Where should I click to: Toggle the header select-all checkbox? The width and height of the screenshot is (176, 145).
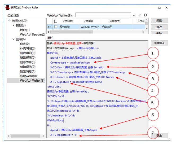point(56,21)
